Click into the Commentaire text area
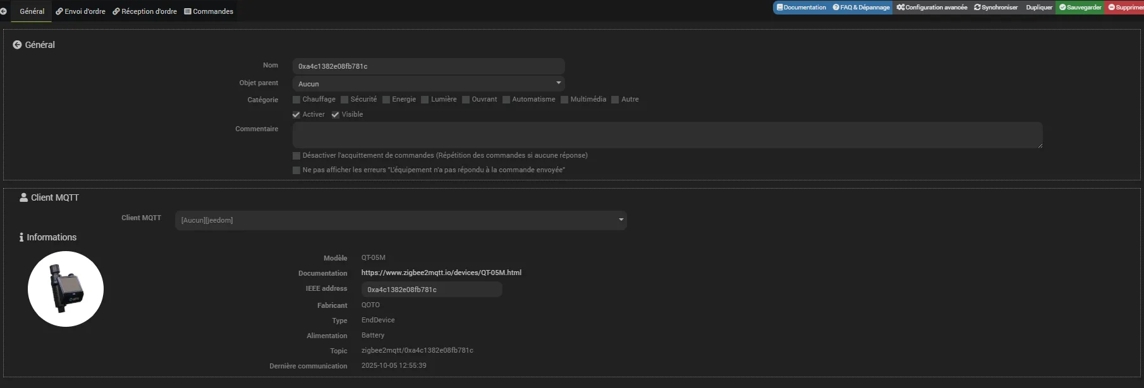 point(667,135)
